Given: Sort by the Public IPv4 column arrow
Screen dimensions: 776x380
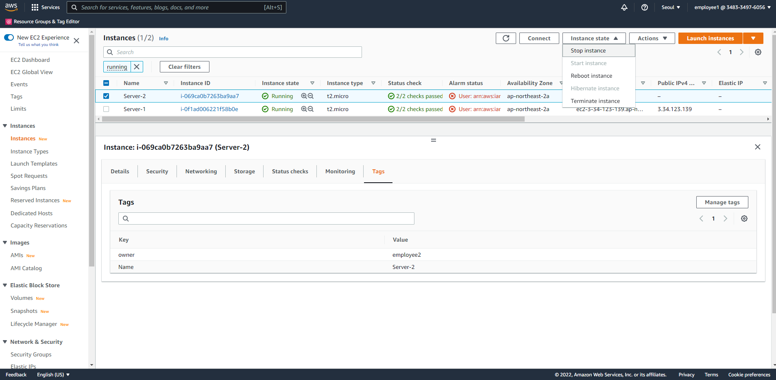Looking at the screenshot, I should click(704, 83).
